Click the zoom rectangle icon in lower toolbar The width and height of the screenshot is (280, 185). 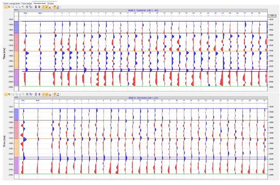[x=16, y=94]
